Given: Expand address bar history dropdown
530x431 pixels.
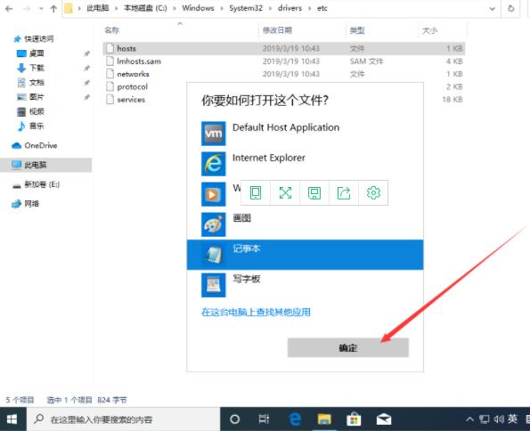Looking at the screenshot, I should click(492, 8).
